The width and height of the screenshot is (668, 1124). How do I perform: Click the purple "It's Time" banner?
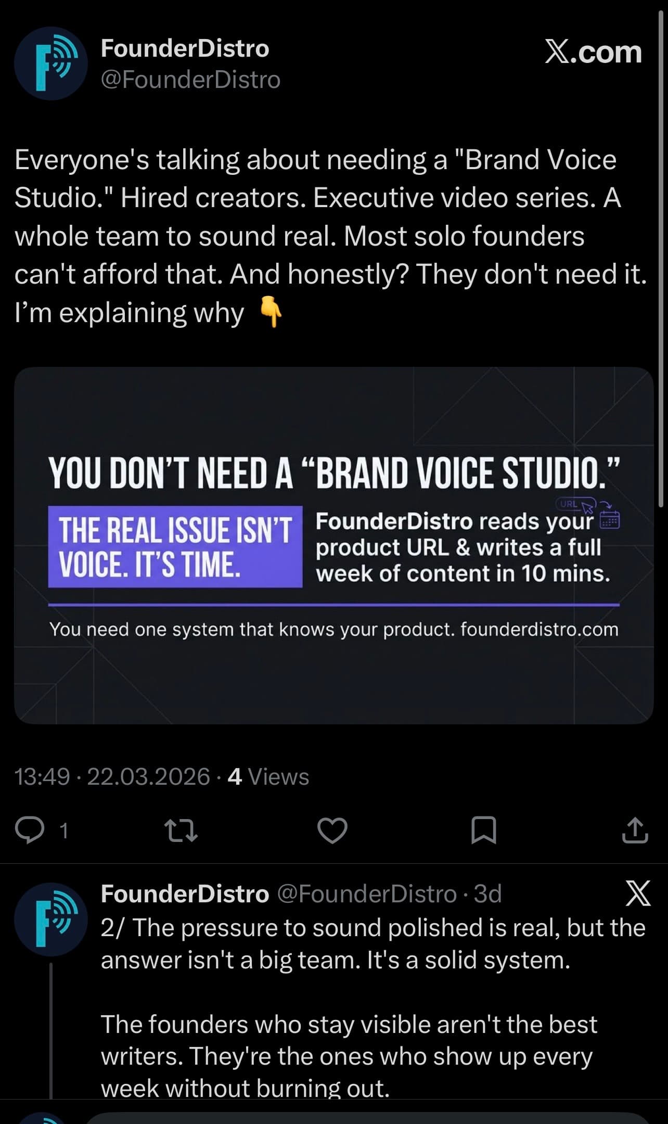click(x=175, y=546)
